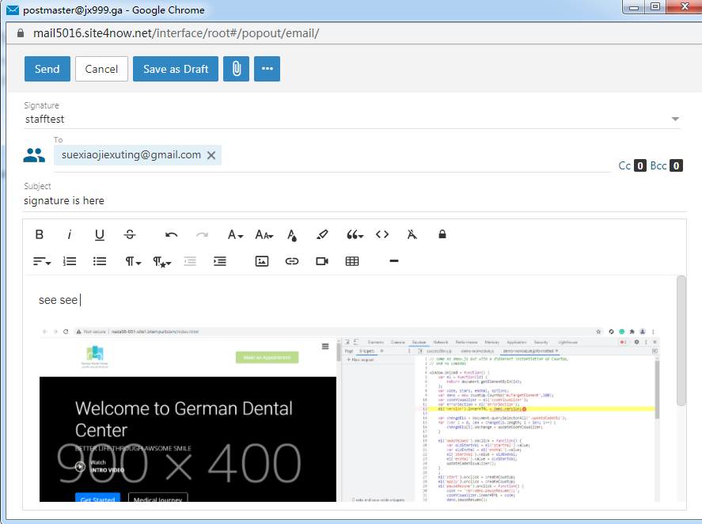Insert a table using the grid icon

(352, 261)
